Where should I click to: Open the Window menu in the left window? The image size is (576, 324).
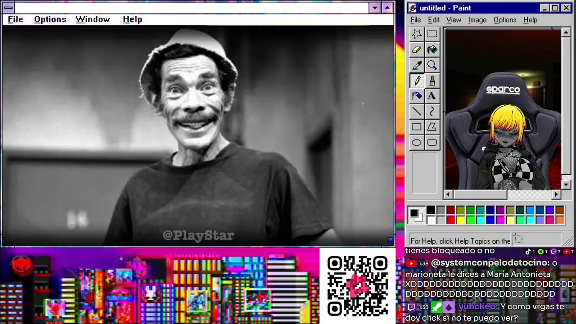[x=93, y=19]
